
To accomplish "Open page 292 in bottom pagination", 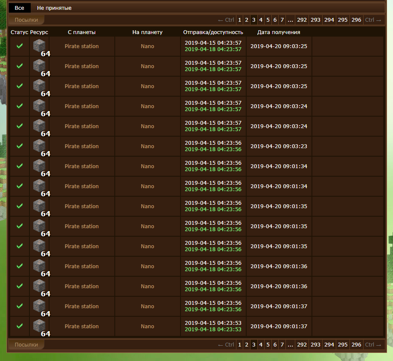I will (x=302, y=345).
